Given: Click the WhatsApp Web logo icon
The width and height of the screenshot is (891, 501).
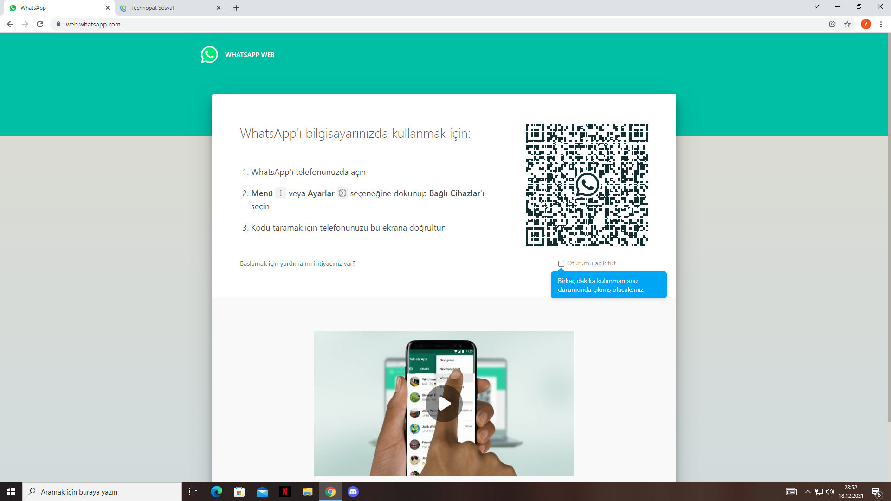Looking at the screenshot, I should pos(209,55).
